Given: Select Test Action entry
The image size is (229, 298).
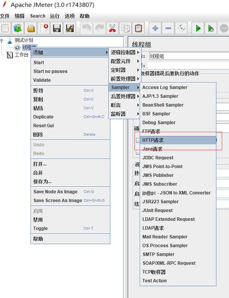Looking at the screenshot, I should pyautogui.click(x=178, y=281).
